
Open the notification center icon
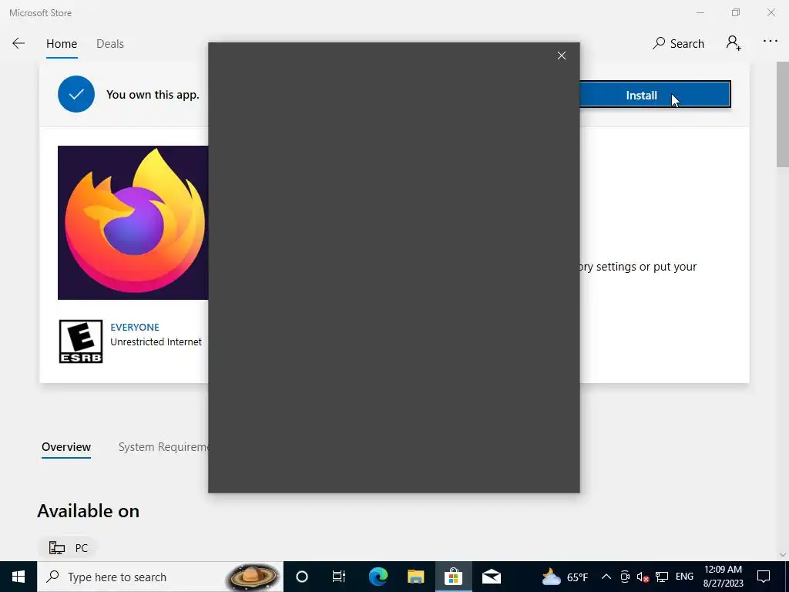[x=764, y=577]
